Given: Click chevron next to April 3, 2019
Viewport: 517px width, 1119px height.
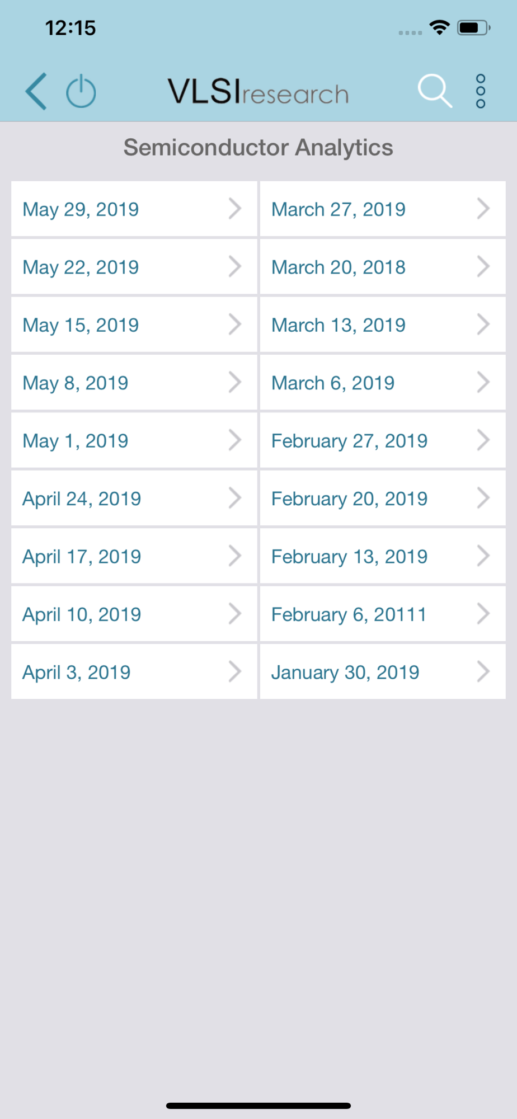Looking at the screenshot, I should [235, 671].
